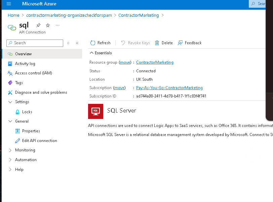Viewport: 273px width, 202px height.
Task: Click the Feedback person icon
Action: (180, 43)
